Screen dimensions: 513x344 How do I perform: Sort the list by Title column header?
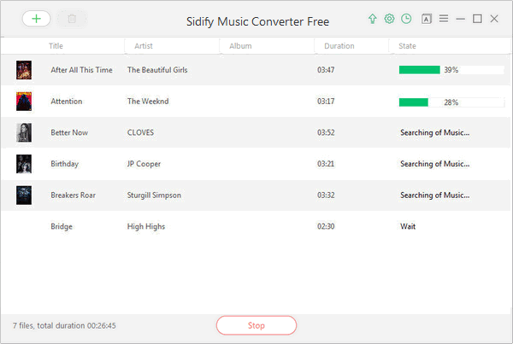coord(56,46)
